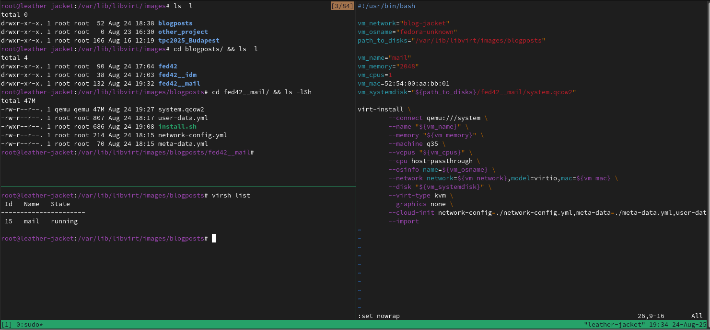Click the qemu qemu owner of system.qcow2
This screenshot has width=710, height=330.
click(72, 109)
